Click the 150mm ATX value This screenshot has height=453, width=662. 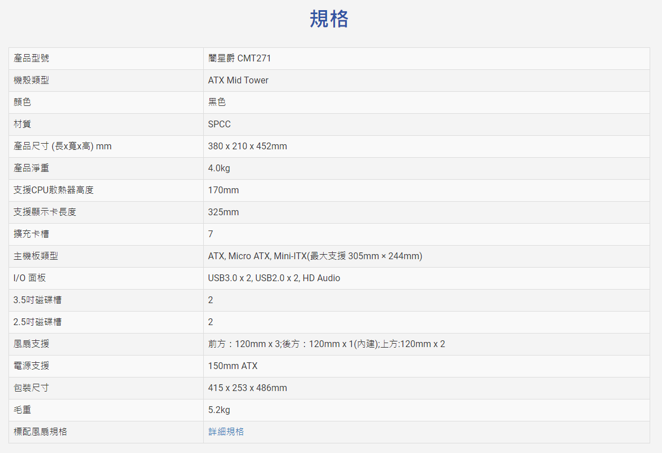tap(232, 366)
